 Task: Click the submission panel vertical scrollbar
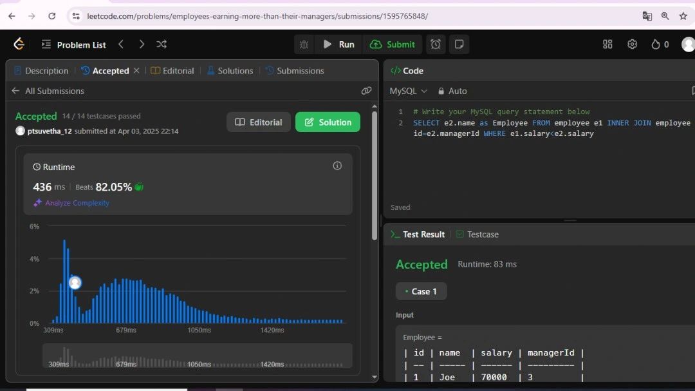375,175
